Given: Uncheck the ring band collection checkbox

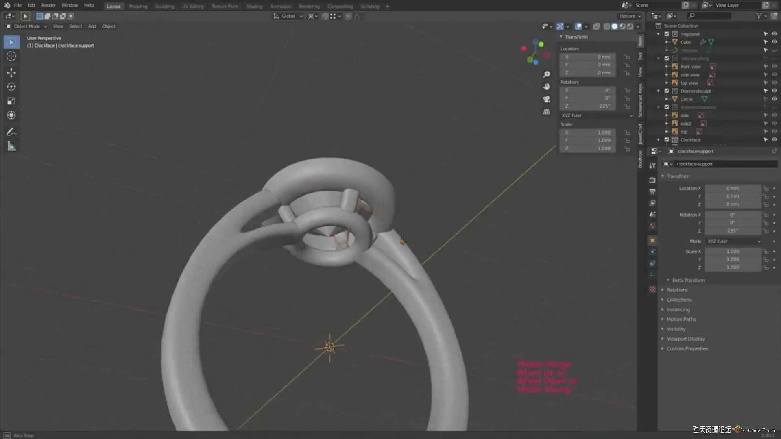Looking at the screenshot, I should tap(667, 34).
